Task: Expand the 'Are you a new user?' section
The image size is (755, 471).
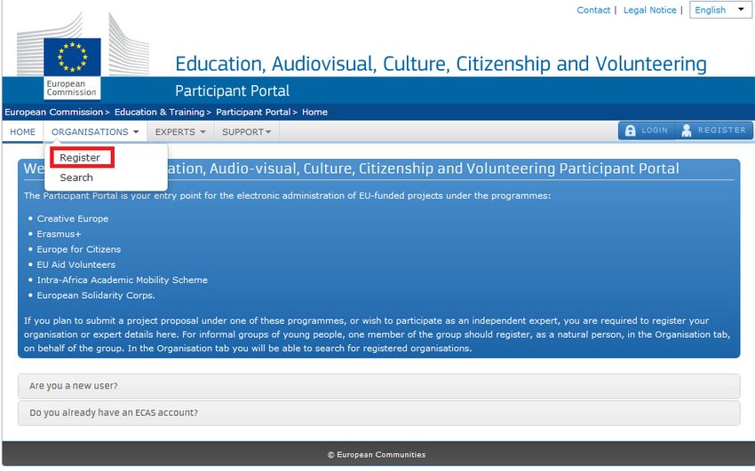Action: [x=378, y=386]
